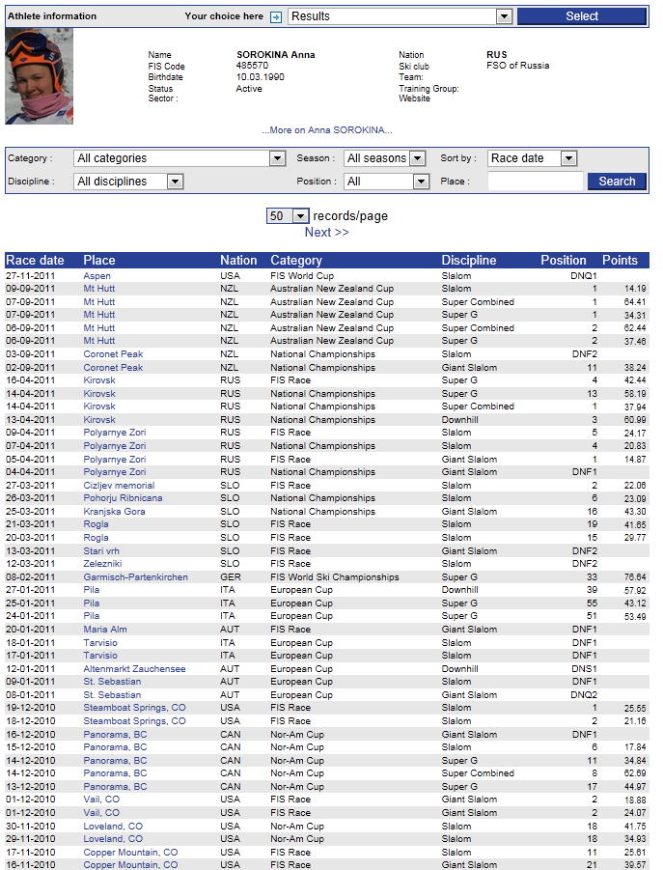Open Rogla link dated 21-03-2011

(96, 523)
